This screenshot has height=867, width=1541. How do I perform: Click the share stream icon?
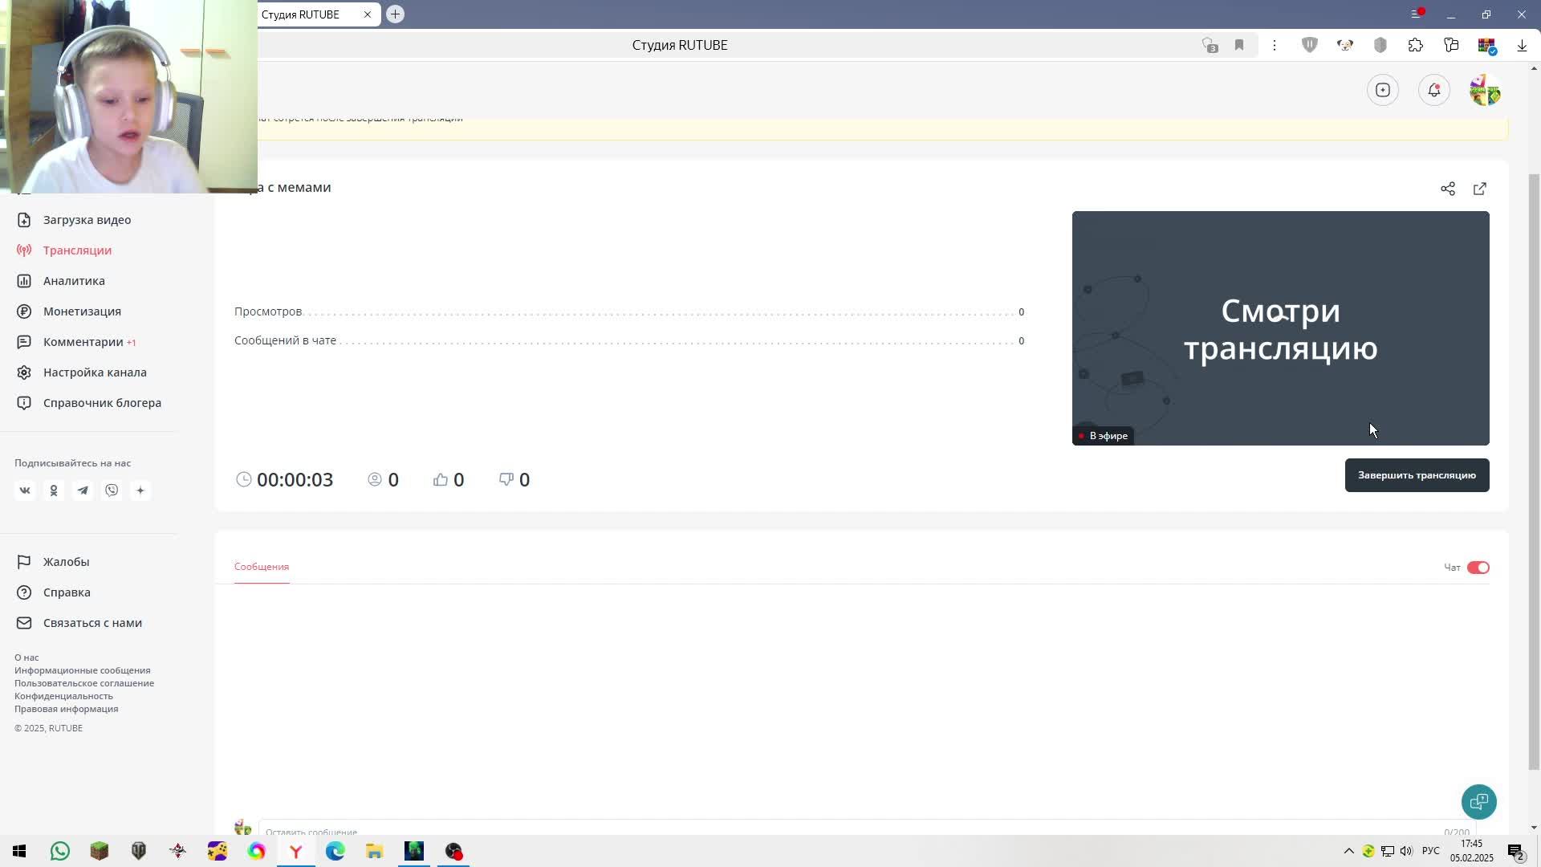click(1448, 189)
